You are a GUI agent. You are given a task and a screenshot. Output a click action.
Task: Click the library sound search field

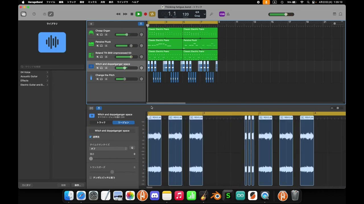pyautogui.click(x=52, y=67)
